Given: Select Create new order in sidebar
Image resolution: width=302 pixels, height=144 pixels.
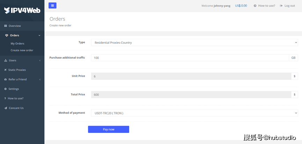Looking at the screenshot, I should [x=22, y=50].
